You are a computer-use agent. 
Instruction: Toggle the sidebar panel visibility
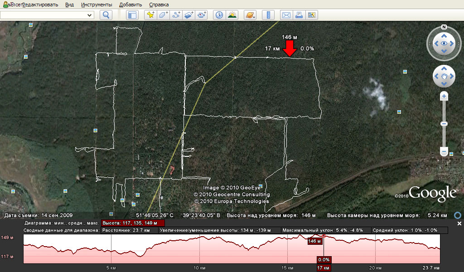tap(132, 15)
